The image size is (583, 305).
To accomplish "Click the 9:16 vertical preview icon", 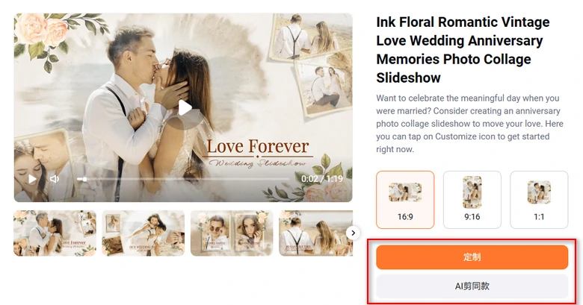I will coord(472,192).
